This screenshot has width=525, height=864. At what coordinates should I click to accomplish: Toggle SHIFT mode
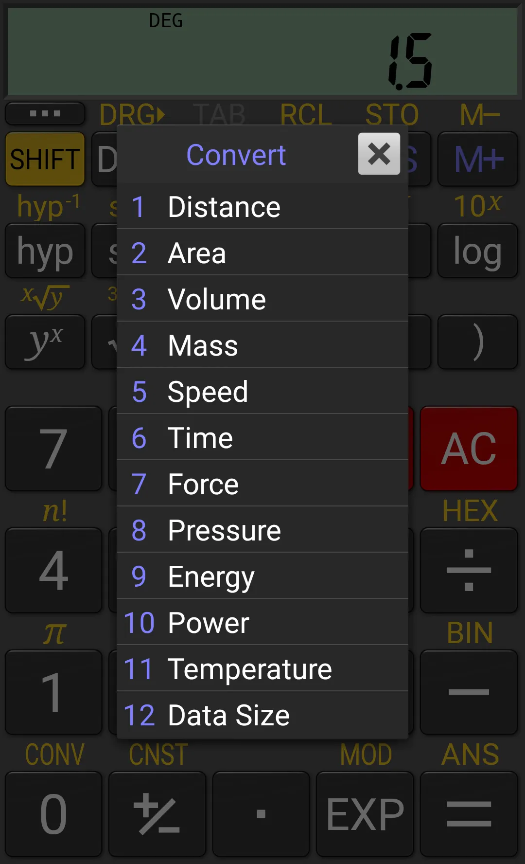45,159
